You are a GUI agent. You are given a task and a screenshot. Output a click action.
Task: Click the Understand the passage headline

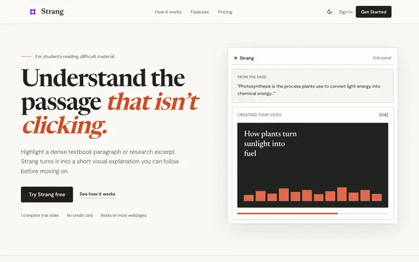pos(111,102)
